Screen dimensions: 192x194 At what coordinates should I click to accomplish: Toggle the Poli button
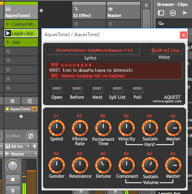click(x=137, y=90)
